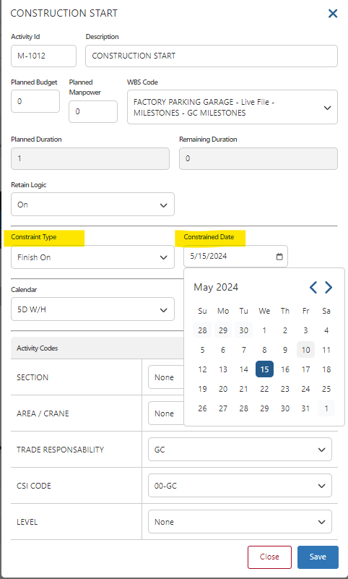Open the Calendar 5D W/H dropdown
This screenshot has width=348, height=579.
(x=92, y=309)
